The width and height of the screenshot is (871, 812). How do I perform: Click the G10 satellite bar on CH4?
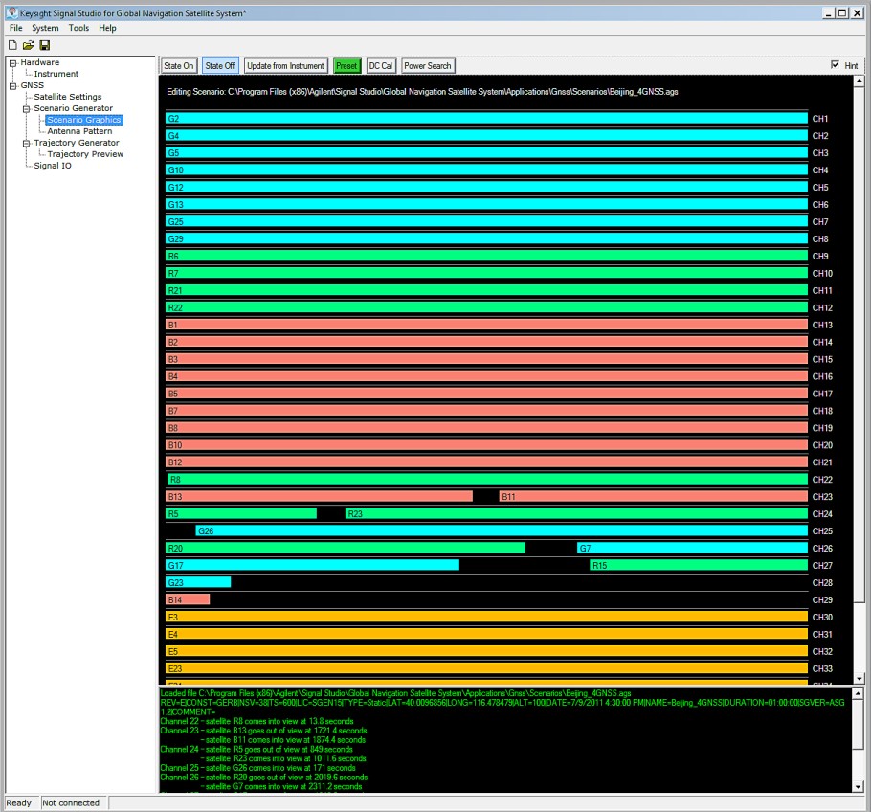[486, 170]
